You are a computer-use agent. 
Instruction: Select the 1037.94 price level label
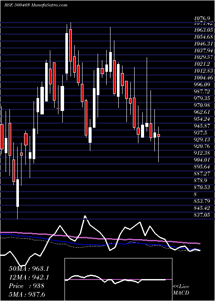(x=203, y=51)
